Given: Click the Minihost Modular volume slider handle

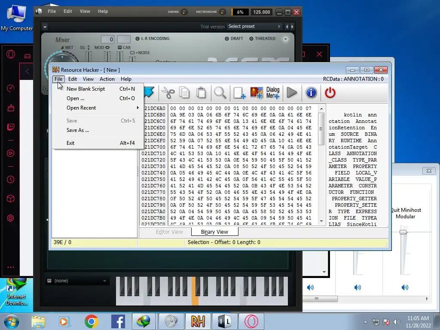Looking at the screenshot, I should pos(403,232).
